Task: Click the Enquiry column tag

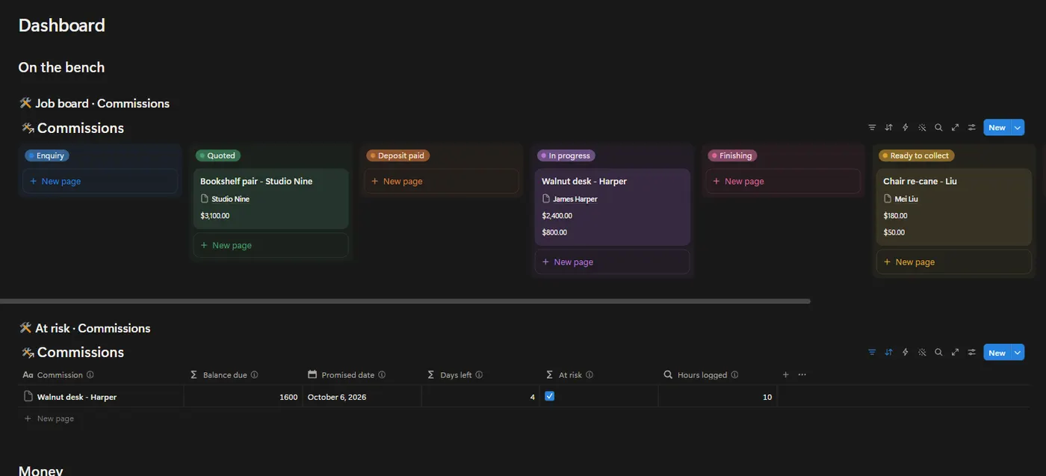Action: coord(47,155)
